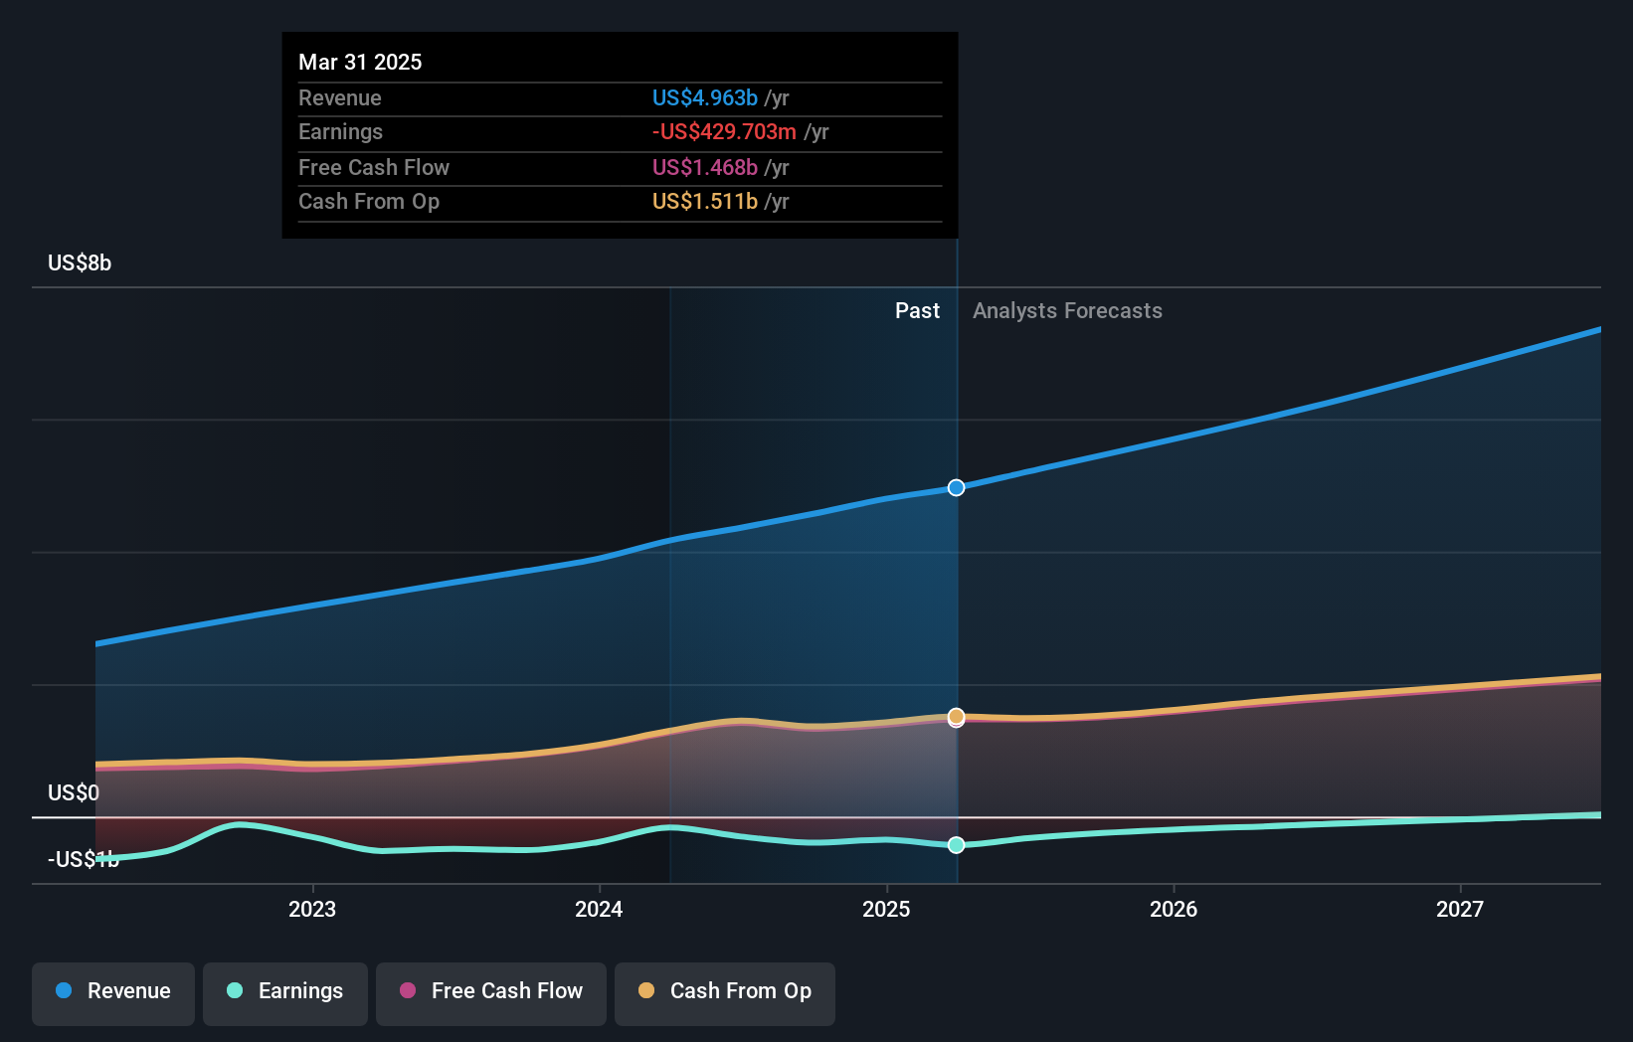1633x1042 pixels.
Task: Click the US$4.963b revenue value
Action: tap(705, 97)
